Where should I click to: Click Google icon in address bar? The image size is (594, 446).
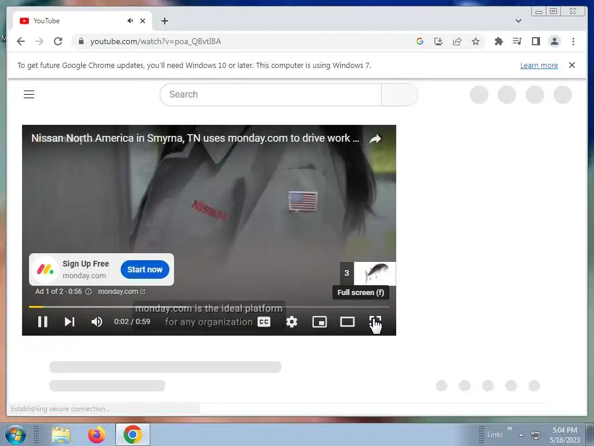tap(420, 41)
